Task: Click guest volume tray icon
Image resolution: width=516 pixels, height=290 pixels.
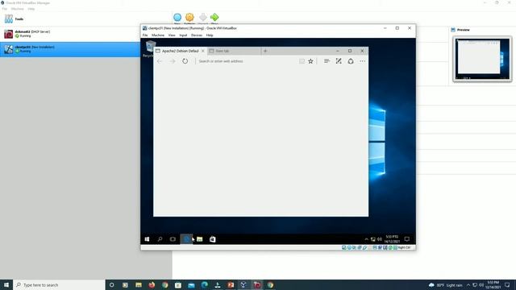Action: pyautogui.click(x=380, y=239)
